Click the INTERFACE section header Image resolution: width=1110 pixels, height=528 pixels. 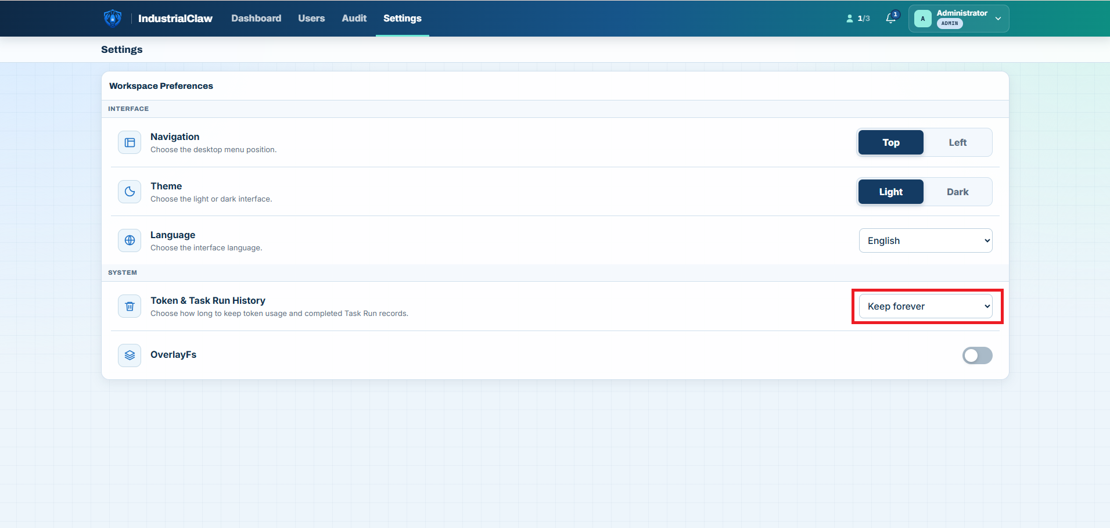point(128,109)
